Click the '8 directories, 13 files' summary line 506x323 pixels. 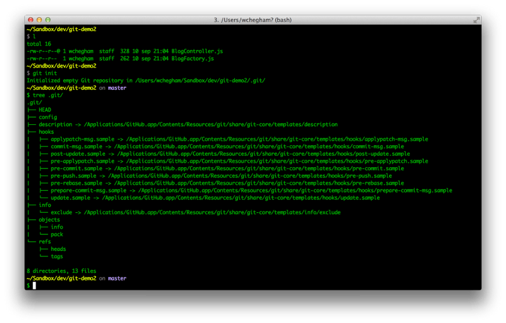pos(61,271)
